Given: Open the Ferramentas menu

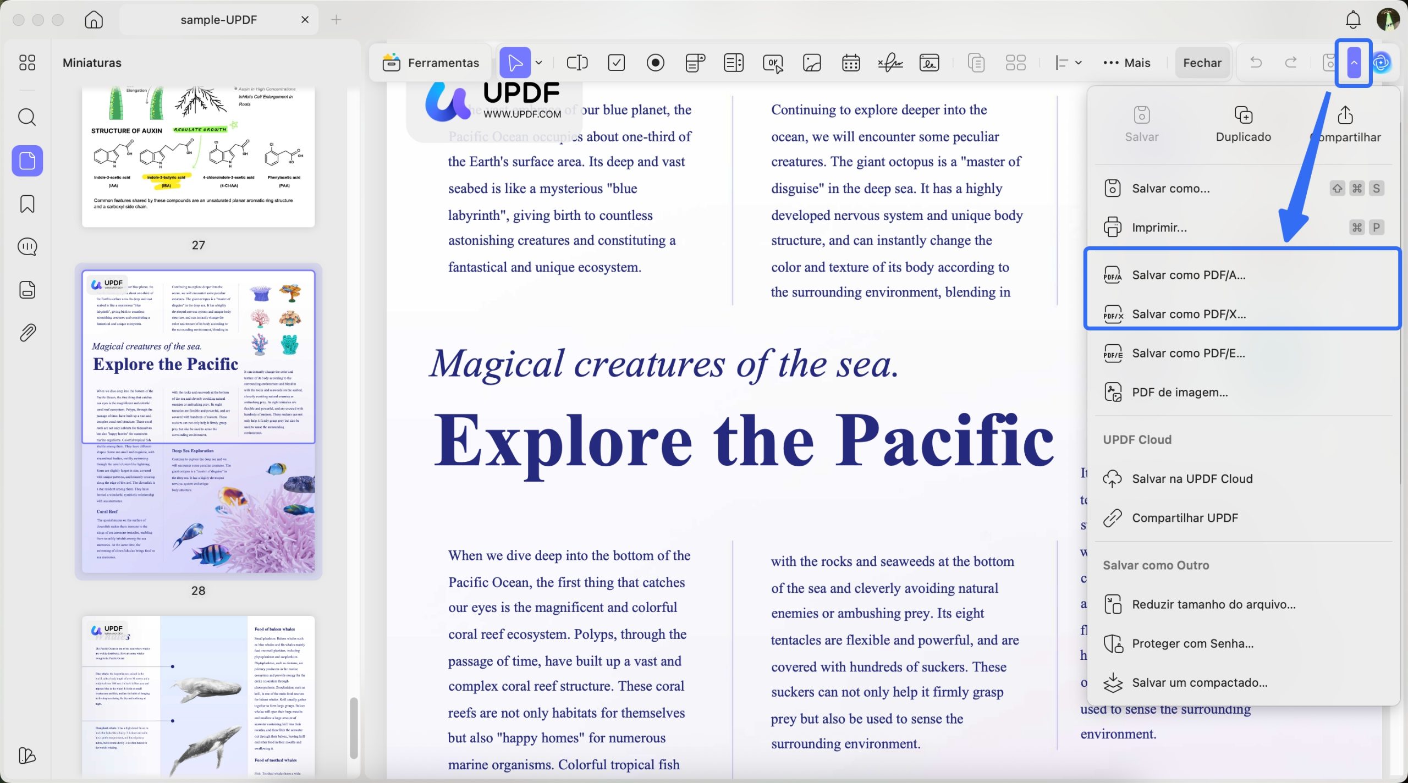Looking at the screenshot, I should click(432, 62).
